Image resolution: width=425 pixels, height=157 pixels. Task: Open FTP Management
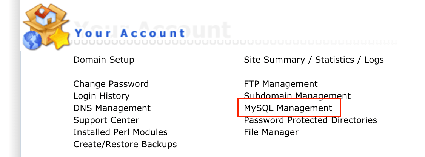coord(281,84)
